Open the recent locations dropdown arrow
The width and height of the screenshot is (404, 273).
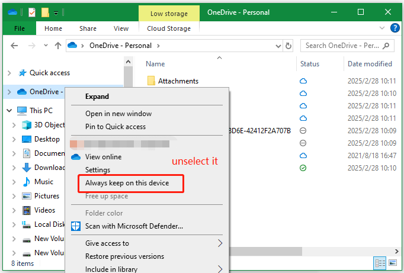click(46, 46)
